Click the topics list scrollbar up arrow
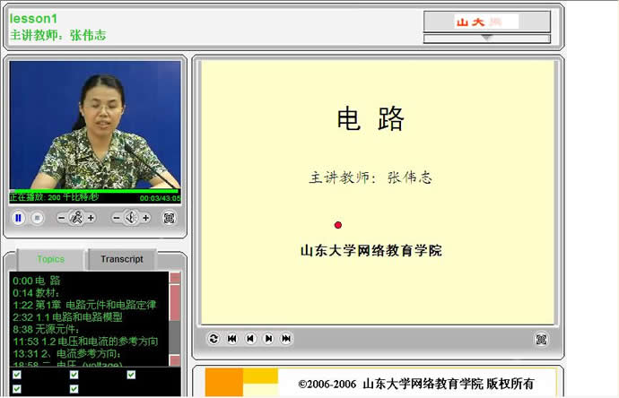Screen dimensions: 619x398 [175, 278]
